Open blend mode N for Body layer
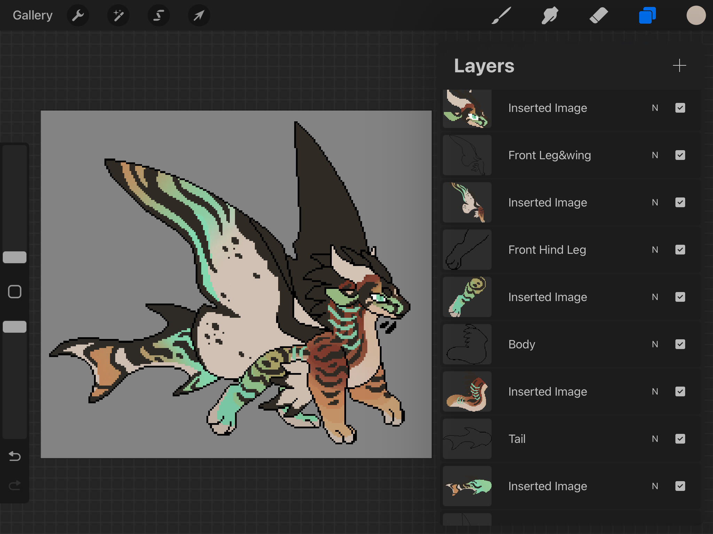The width and height of the screenshot is (713, 534). tap(655, 344)
